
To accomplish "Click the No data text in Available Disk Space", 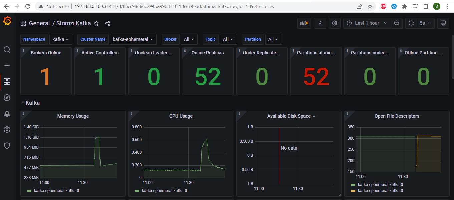I will click(289, 148).
